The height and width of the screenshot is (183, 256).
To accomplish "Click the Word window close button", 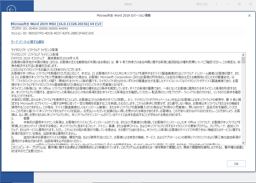I will tap(250, 4).
